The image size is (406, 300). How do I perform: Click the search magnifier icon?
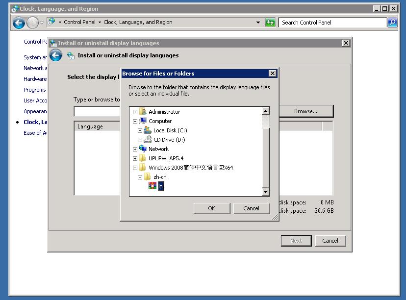point(392,23)
